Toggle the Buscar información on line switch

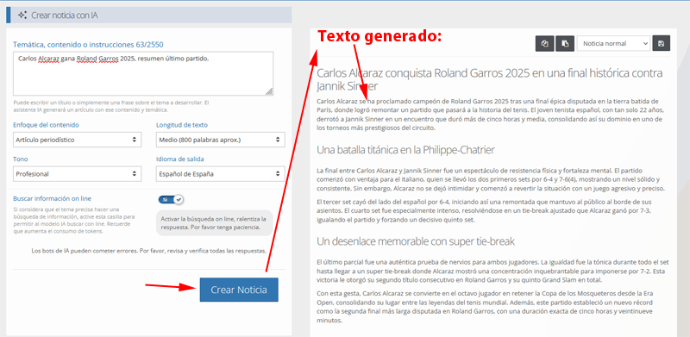pyautogui.click(x=171, y=199)
